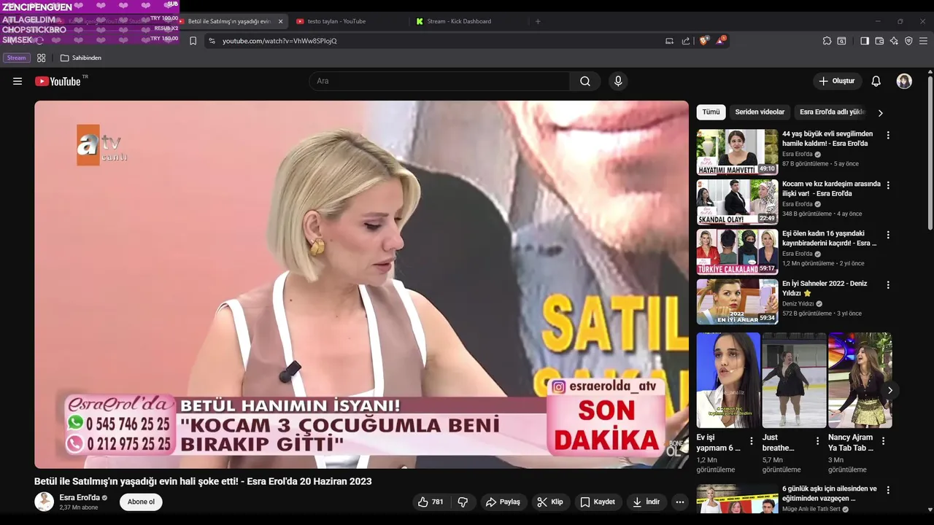This screenshot has width=934, height=525.
Task: Open Esra Erol'da channel name link
Action: pos(80,497)
